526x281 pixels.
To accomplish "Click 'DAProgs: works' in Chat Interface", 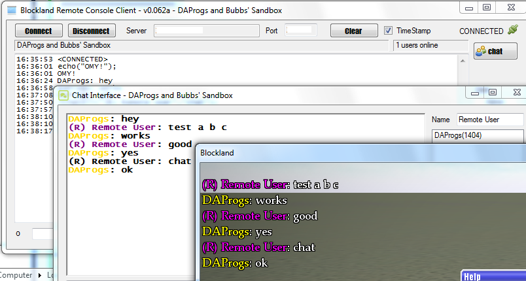I will pos(109,136).
